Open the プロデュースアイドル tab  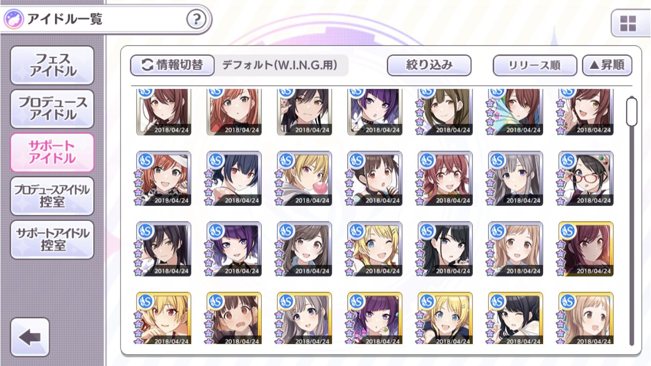coord(52,109)
